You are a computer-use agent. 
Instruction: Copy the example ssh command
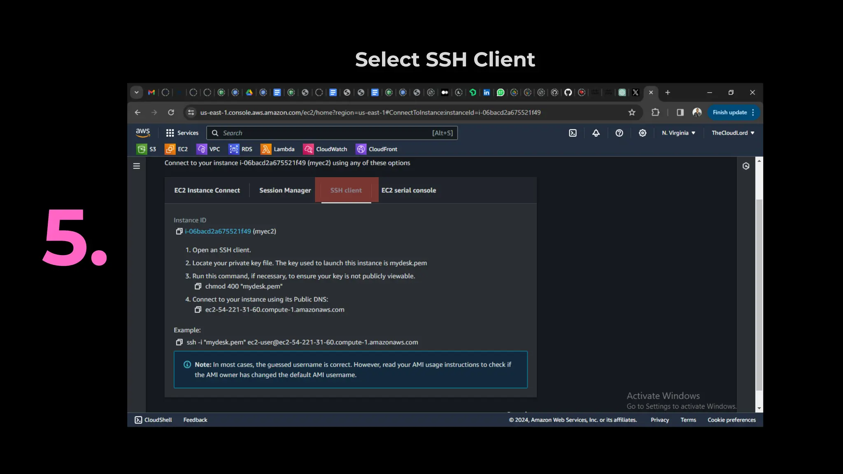tap(179, 342)
